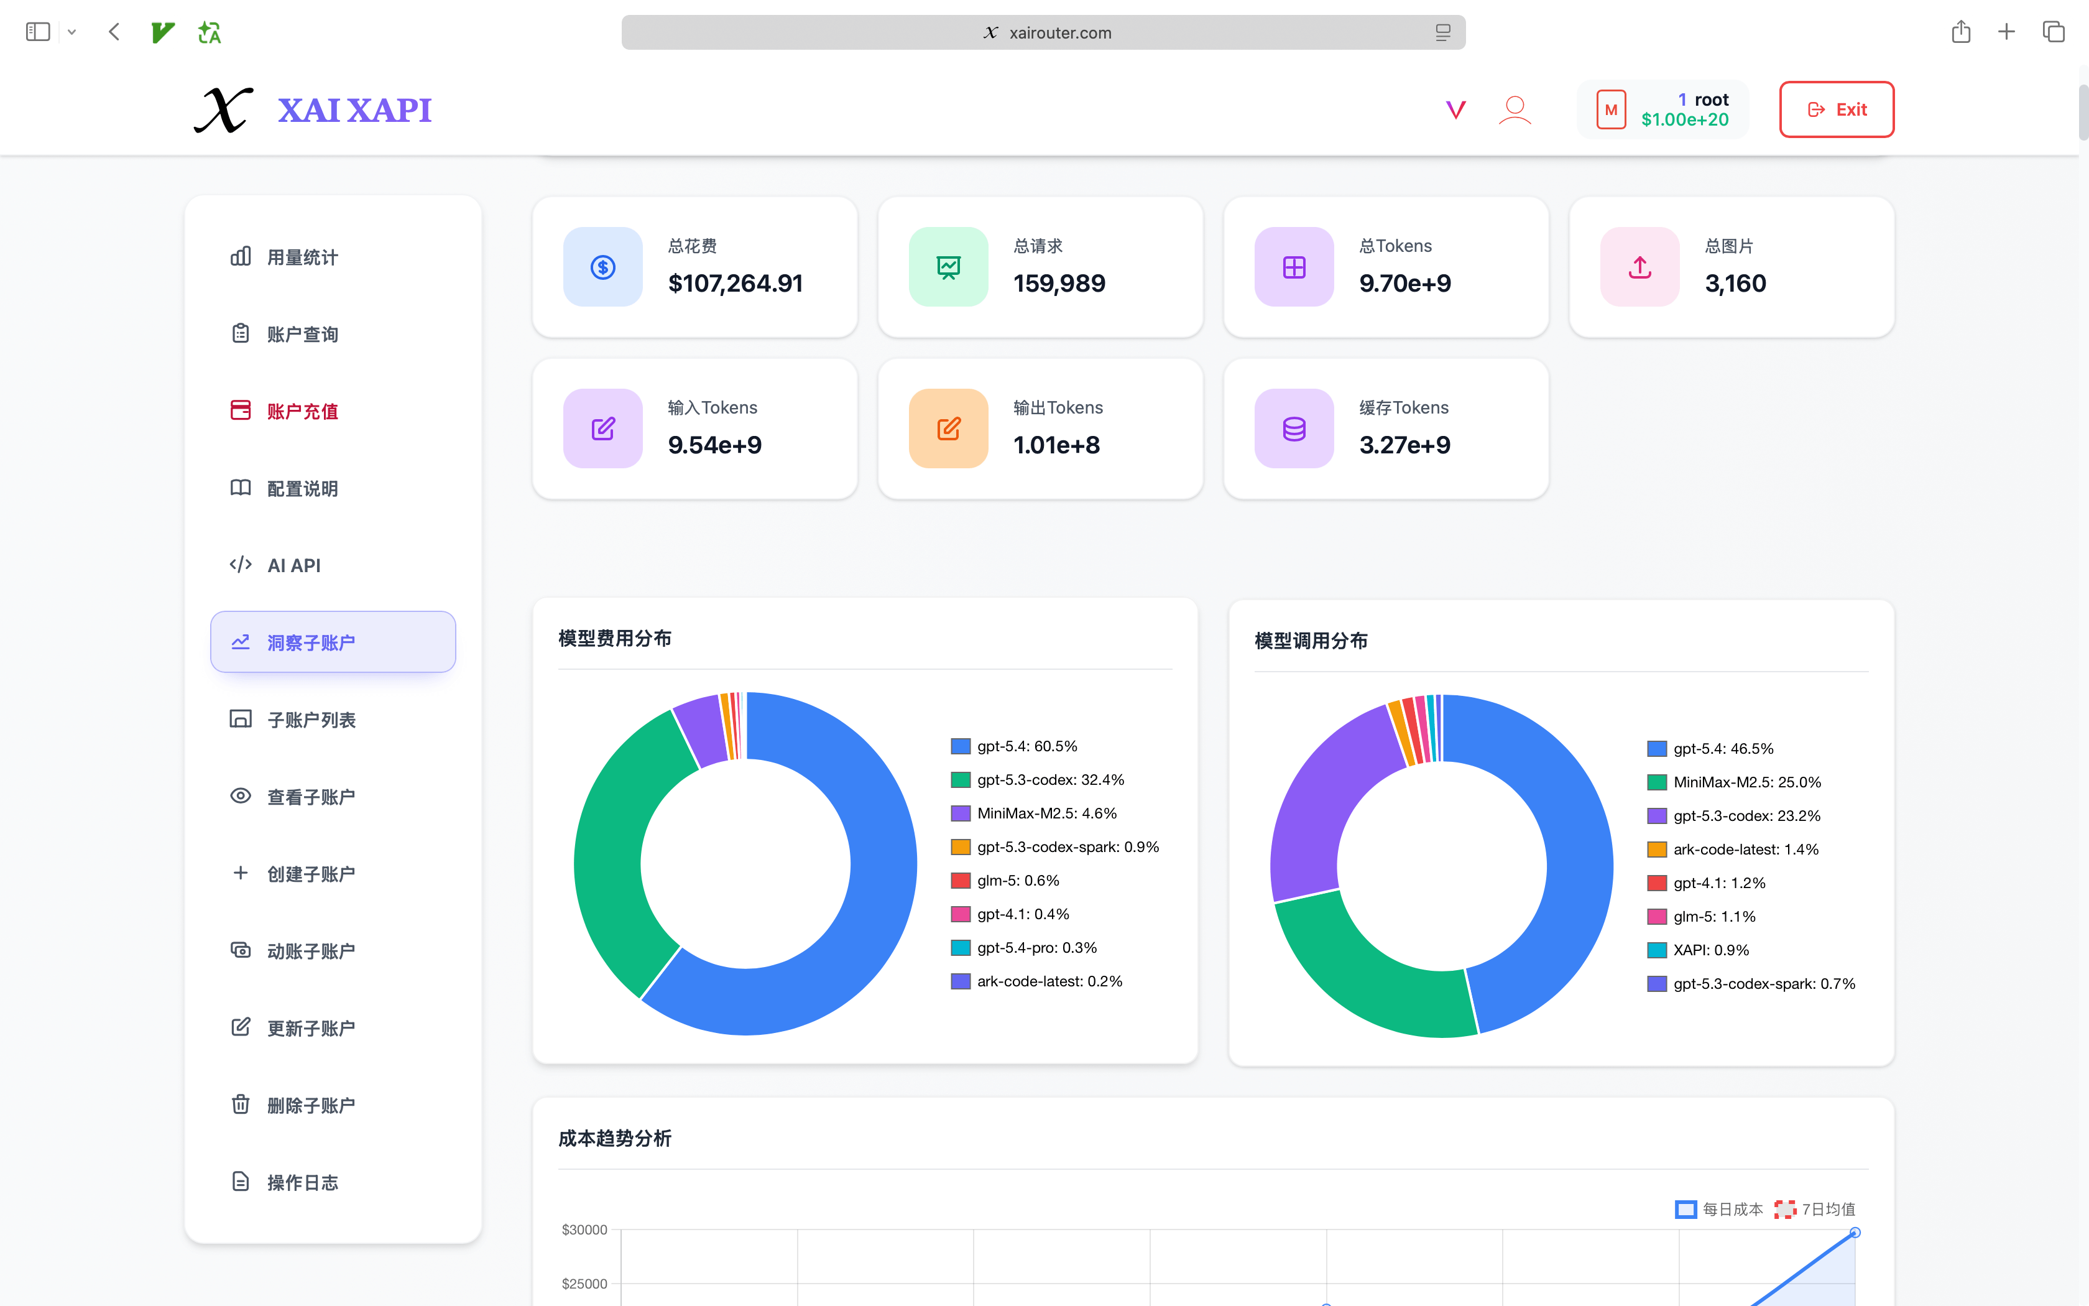Open the root account balance panel

point(1683,109)
